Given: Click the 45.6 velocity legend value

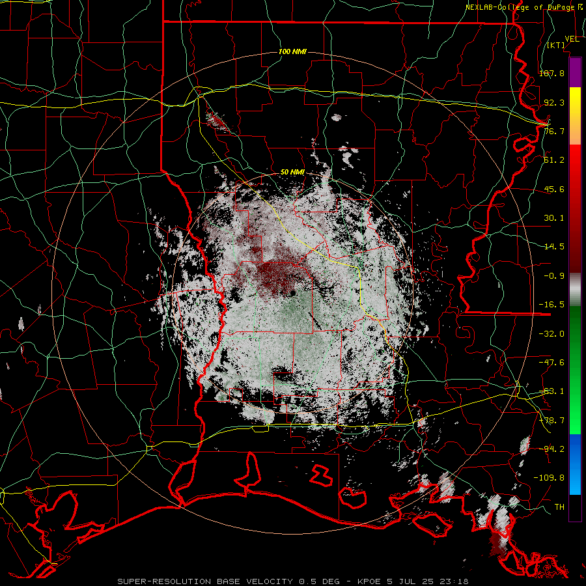Looking at the screenshot, I should click(x=554, y=189).
